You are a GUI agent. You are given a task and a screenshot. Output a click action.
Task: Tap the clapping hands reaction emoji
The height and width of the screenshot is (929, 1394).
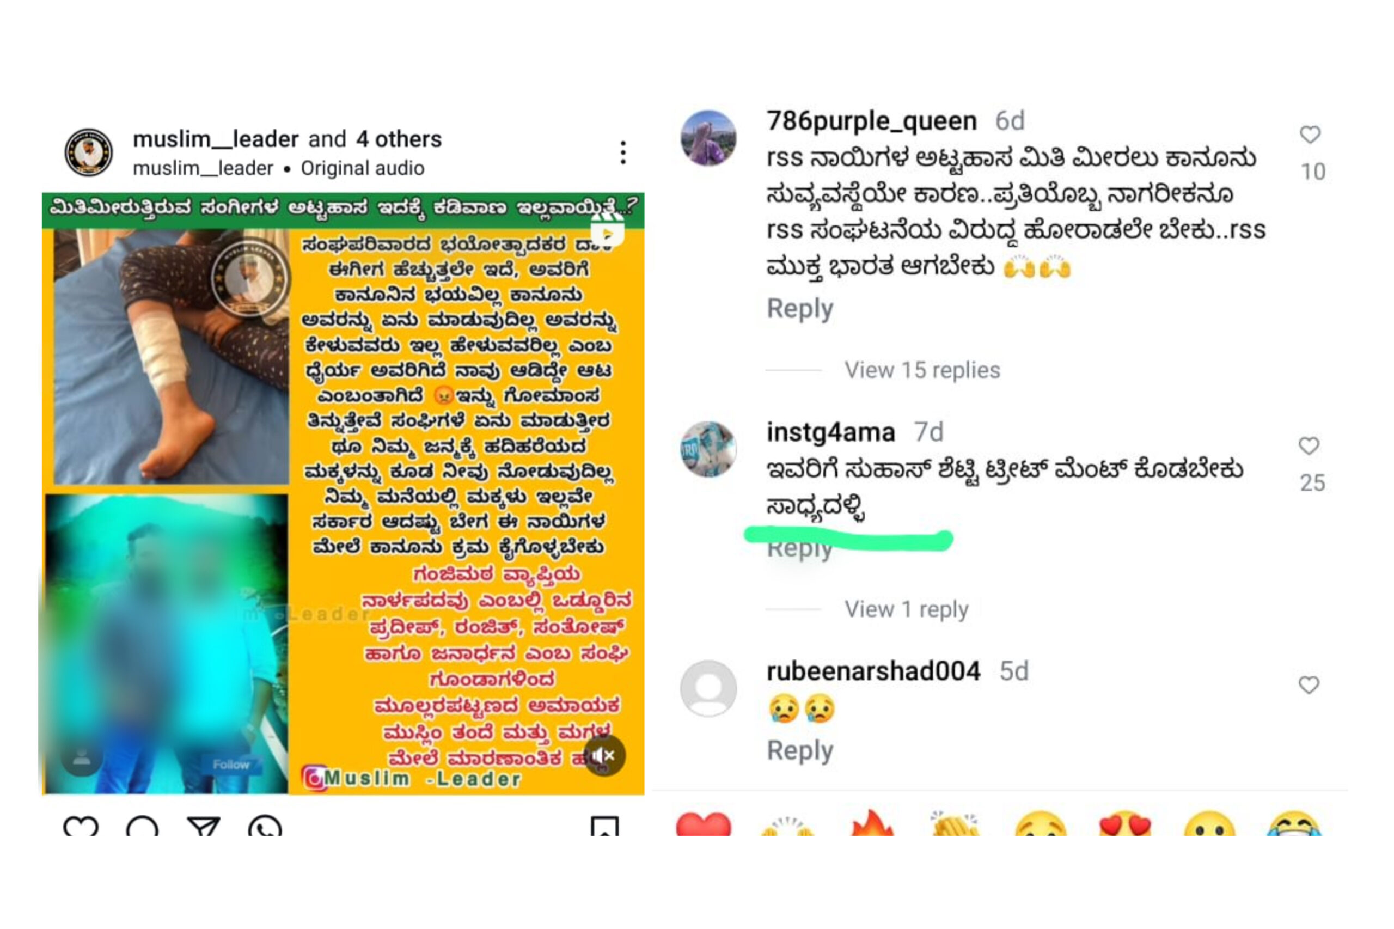(955, 823)
